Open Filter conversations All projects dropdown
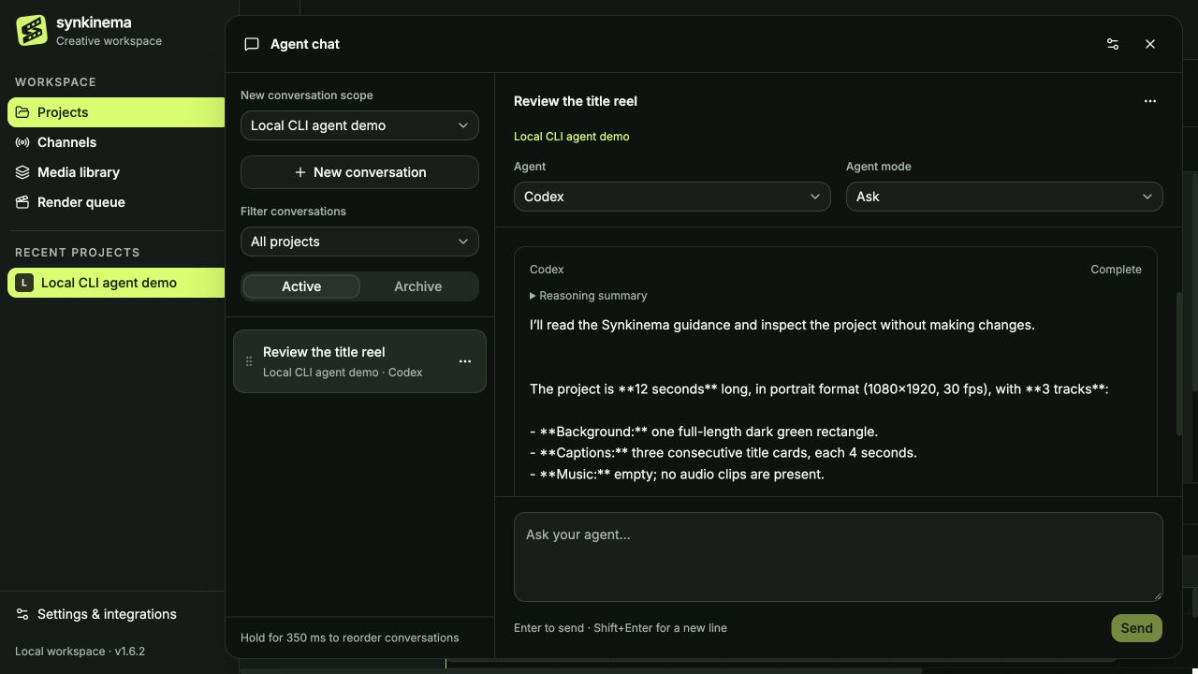Screen dimensions: 1198x674 click(359, 242)
